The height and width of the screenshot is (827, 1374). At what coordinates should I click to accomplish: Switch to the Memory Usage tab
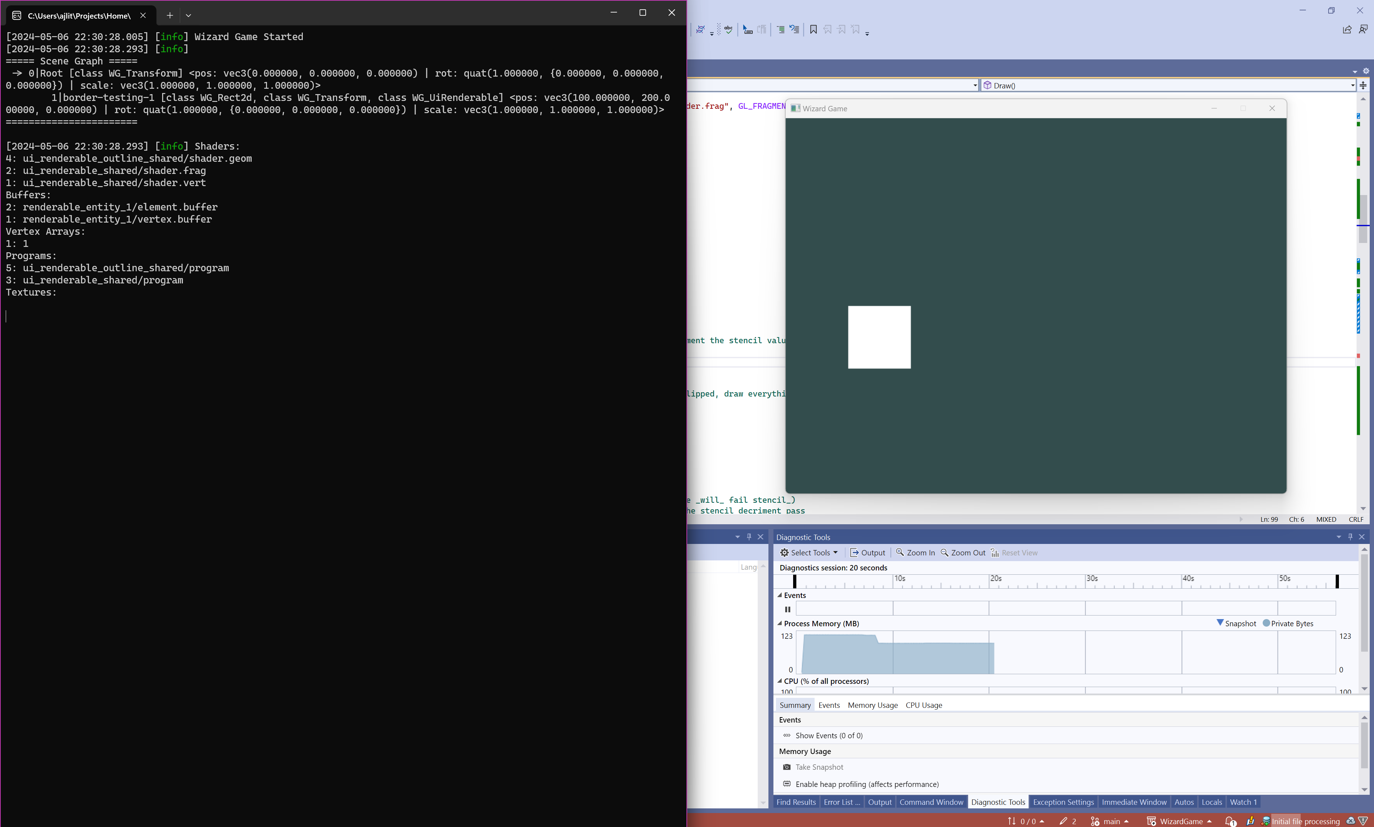coord(873,705)
